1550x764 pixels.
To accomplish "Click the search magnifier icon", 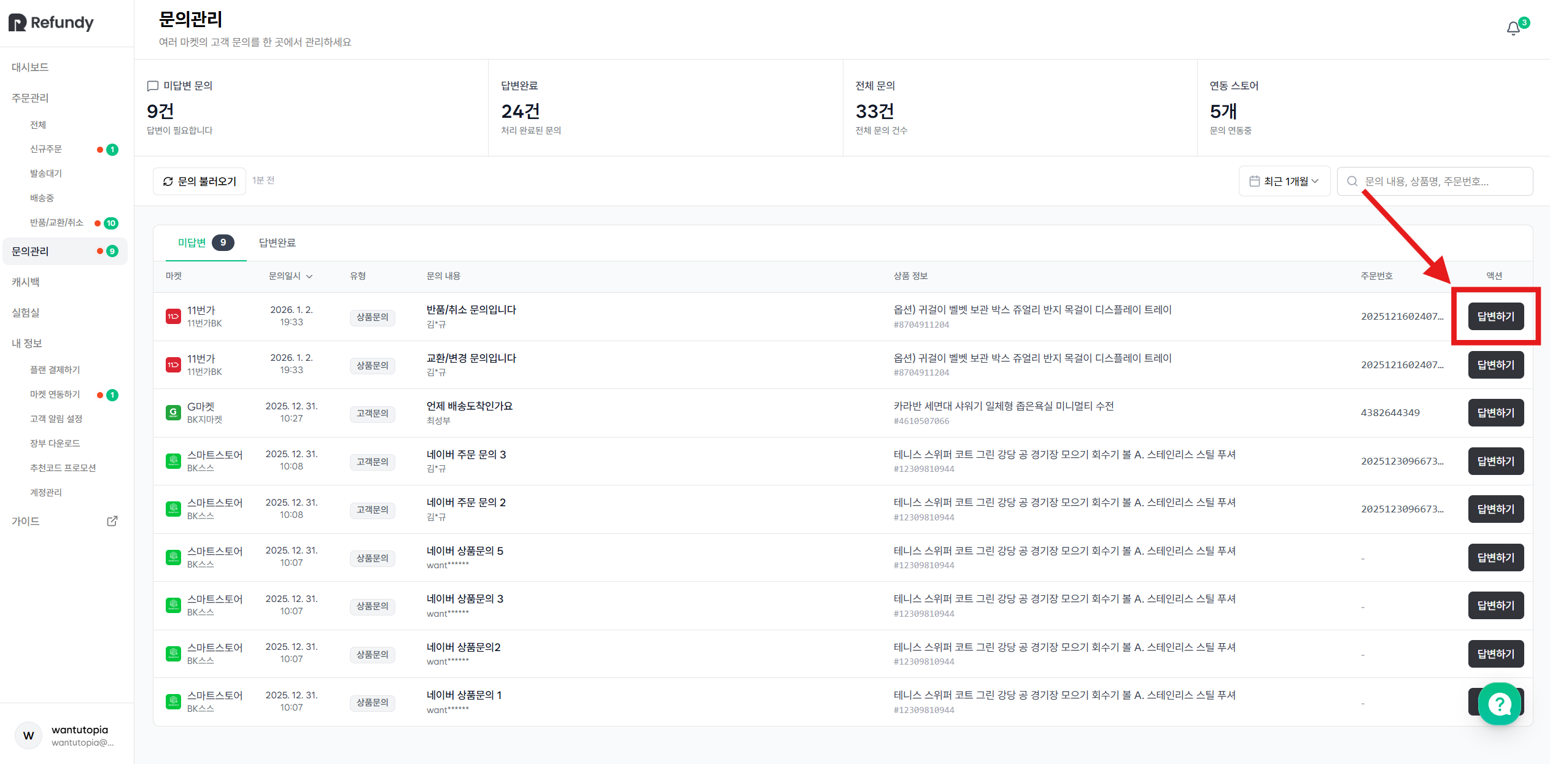I will (x=1352, y=181).
